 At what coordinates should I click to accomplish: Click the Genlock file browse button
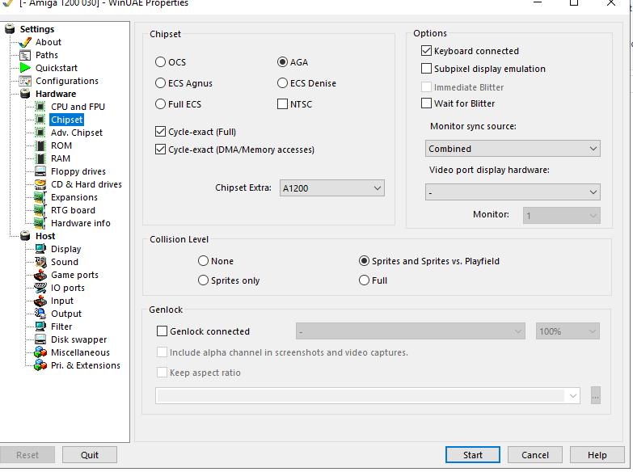pos(596,396)
